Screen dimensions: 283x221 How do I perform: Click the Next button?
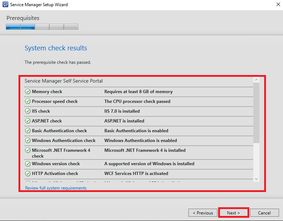click(233, 213)
